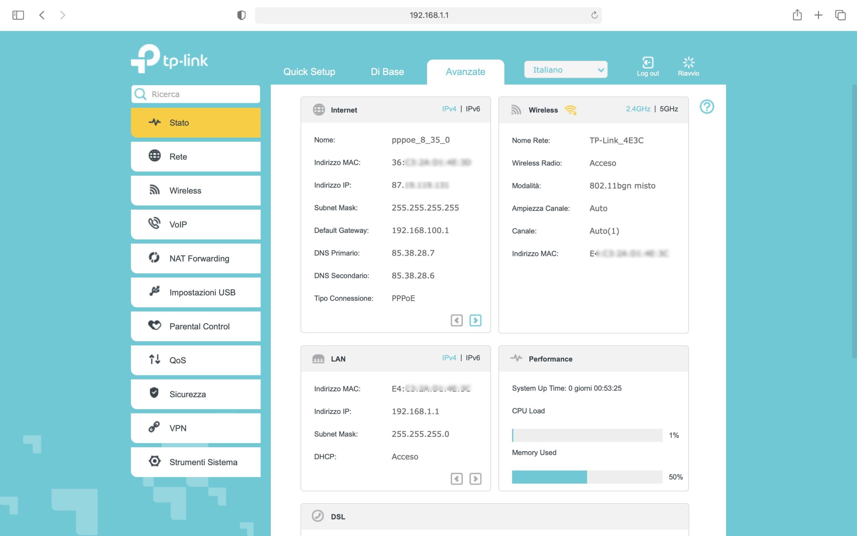Viewport: 857px width, 536px height.
Task: Go to next Internet connection entry
Action: 475,321
